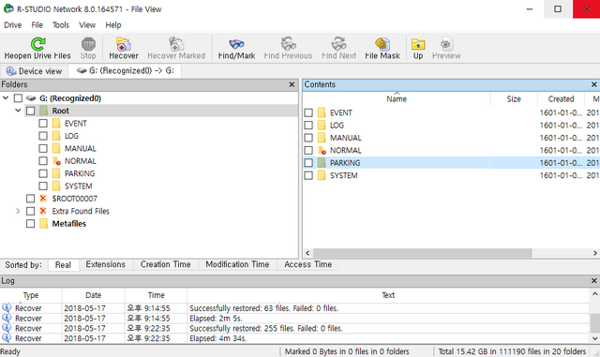Close the Contents panel

(593, 84)
